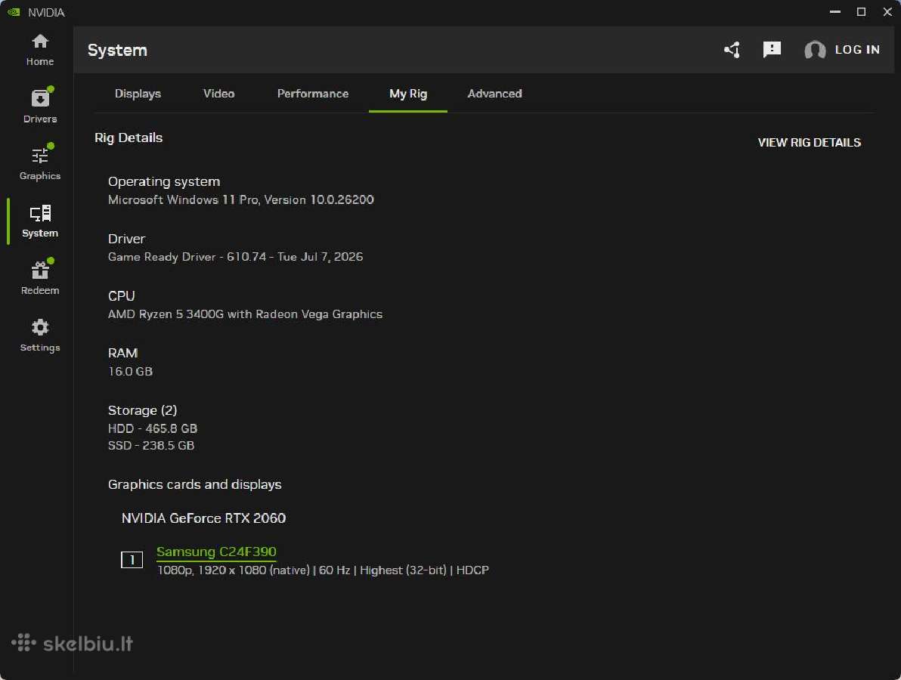Open the Settings gear section
The height and width of the screenshot is (680, 901).
39,335
